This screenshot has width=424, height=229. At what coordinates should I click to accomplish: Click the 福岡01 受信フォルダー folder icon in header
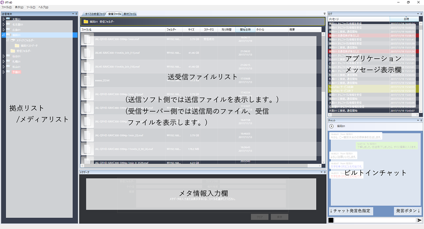[86, 22]
